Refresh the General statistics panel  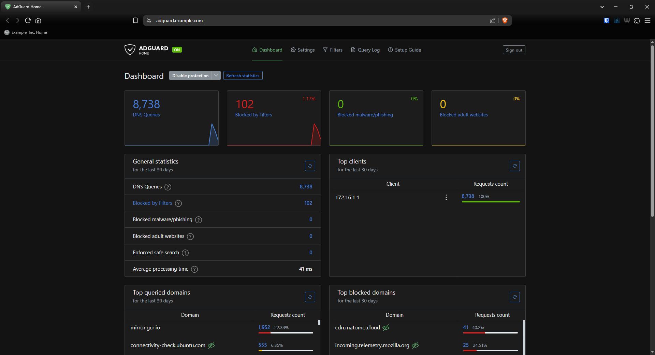(310, 166)
